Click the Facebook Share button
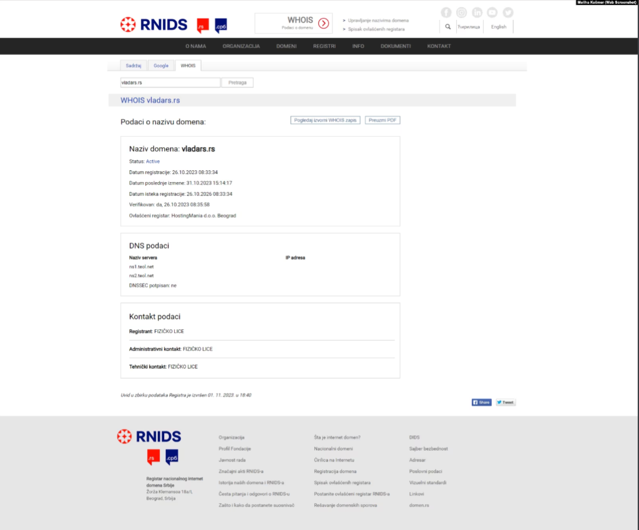639x530 pixels. [x=481, y=402]
